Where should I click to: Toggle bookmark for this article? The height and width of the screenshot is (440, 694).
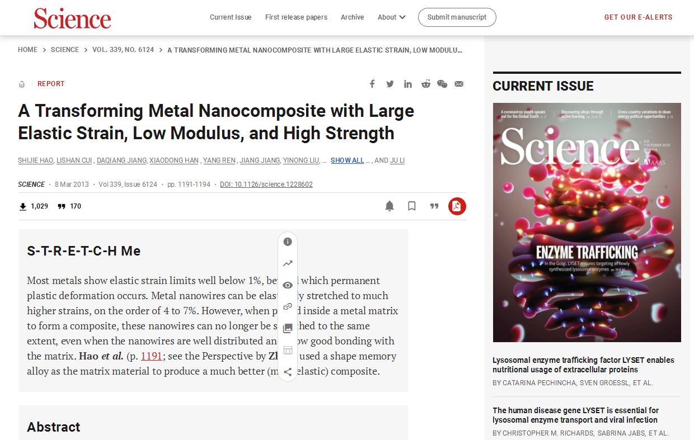[412, 206]
